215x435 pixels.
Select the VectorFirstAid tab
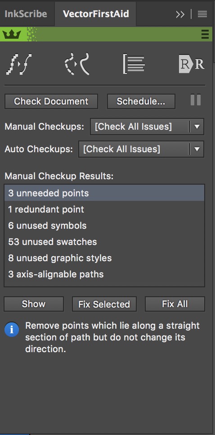coord(96,14)
